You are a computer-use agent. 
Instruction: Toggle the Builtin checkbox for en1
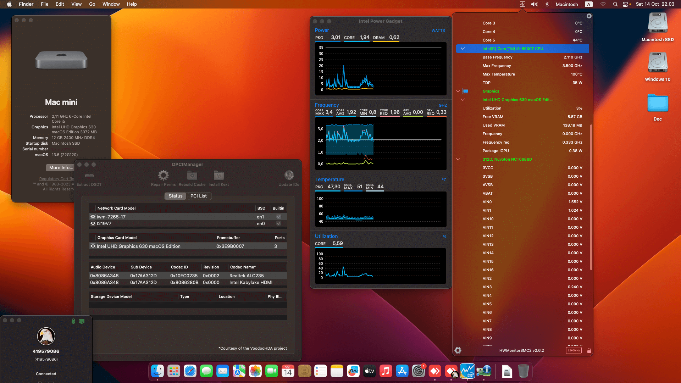[x=278, y=217]
